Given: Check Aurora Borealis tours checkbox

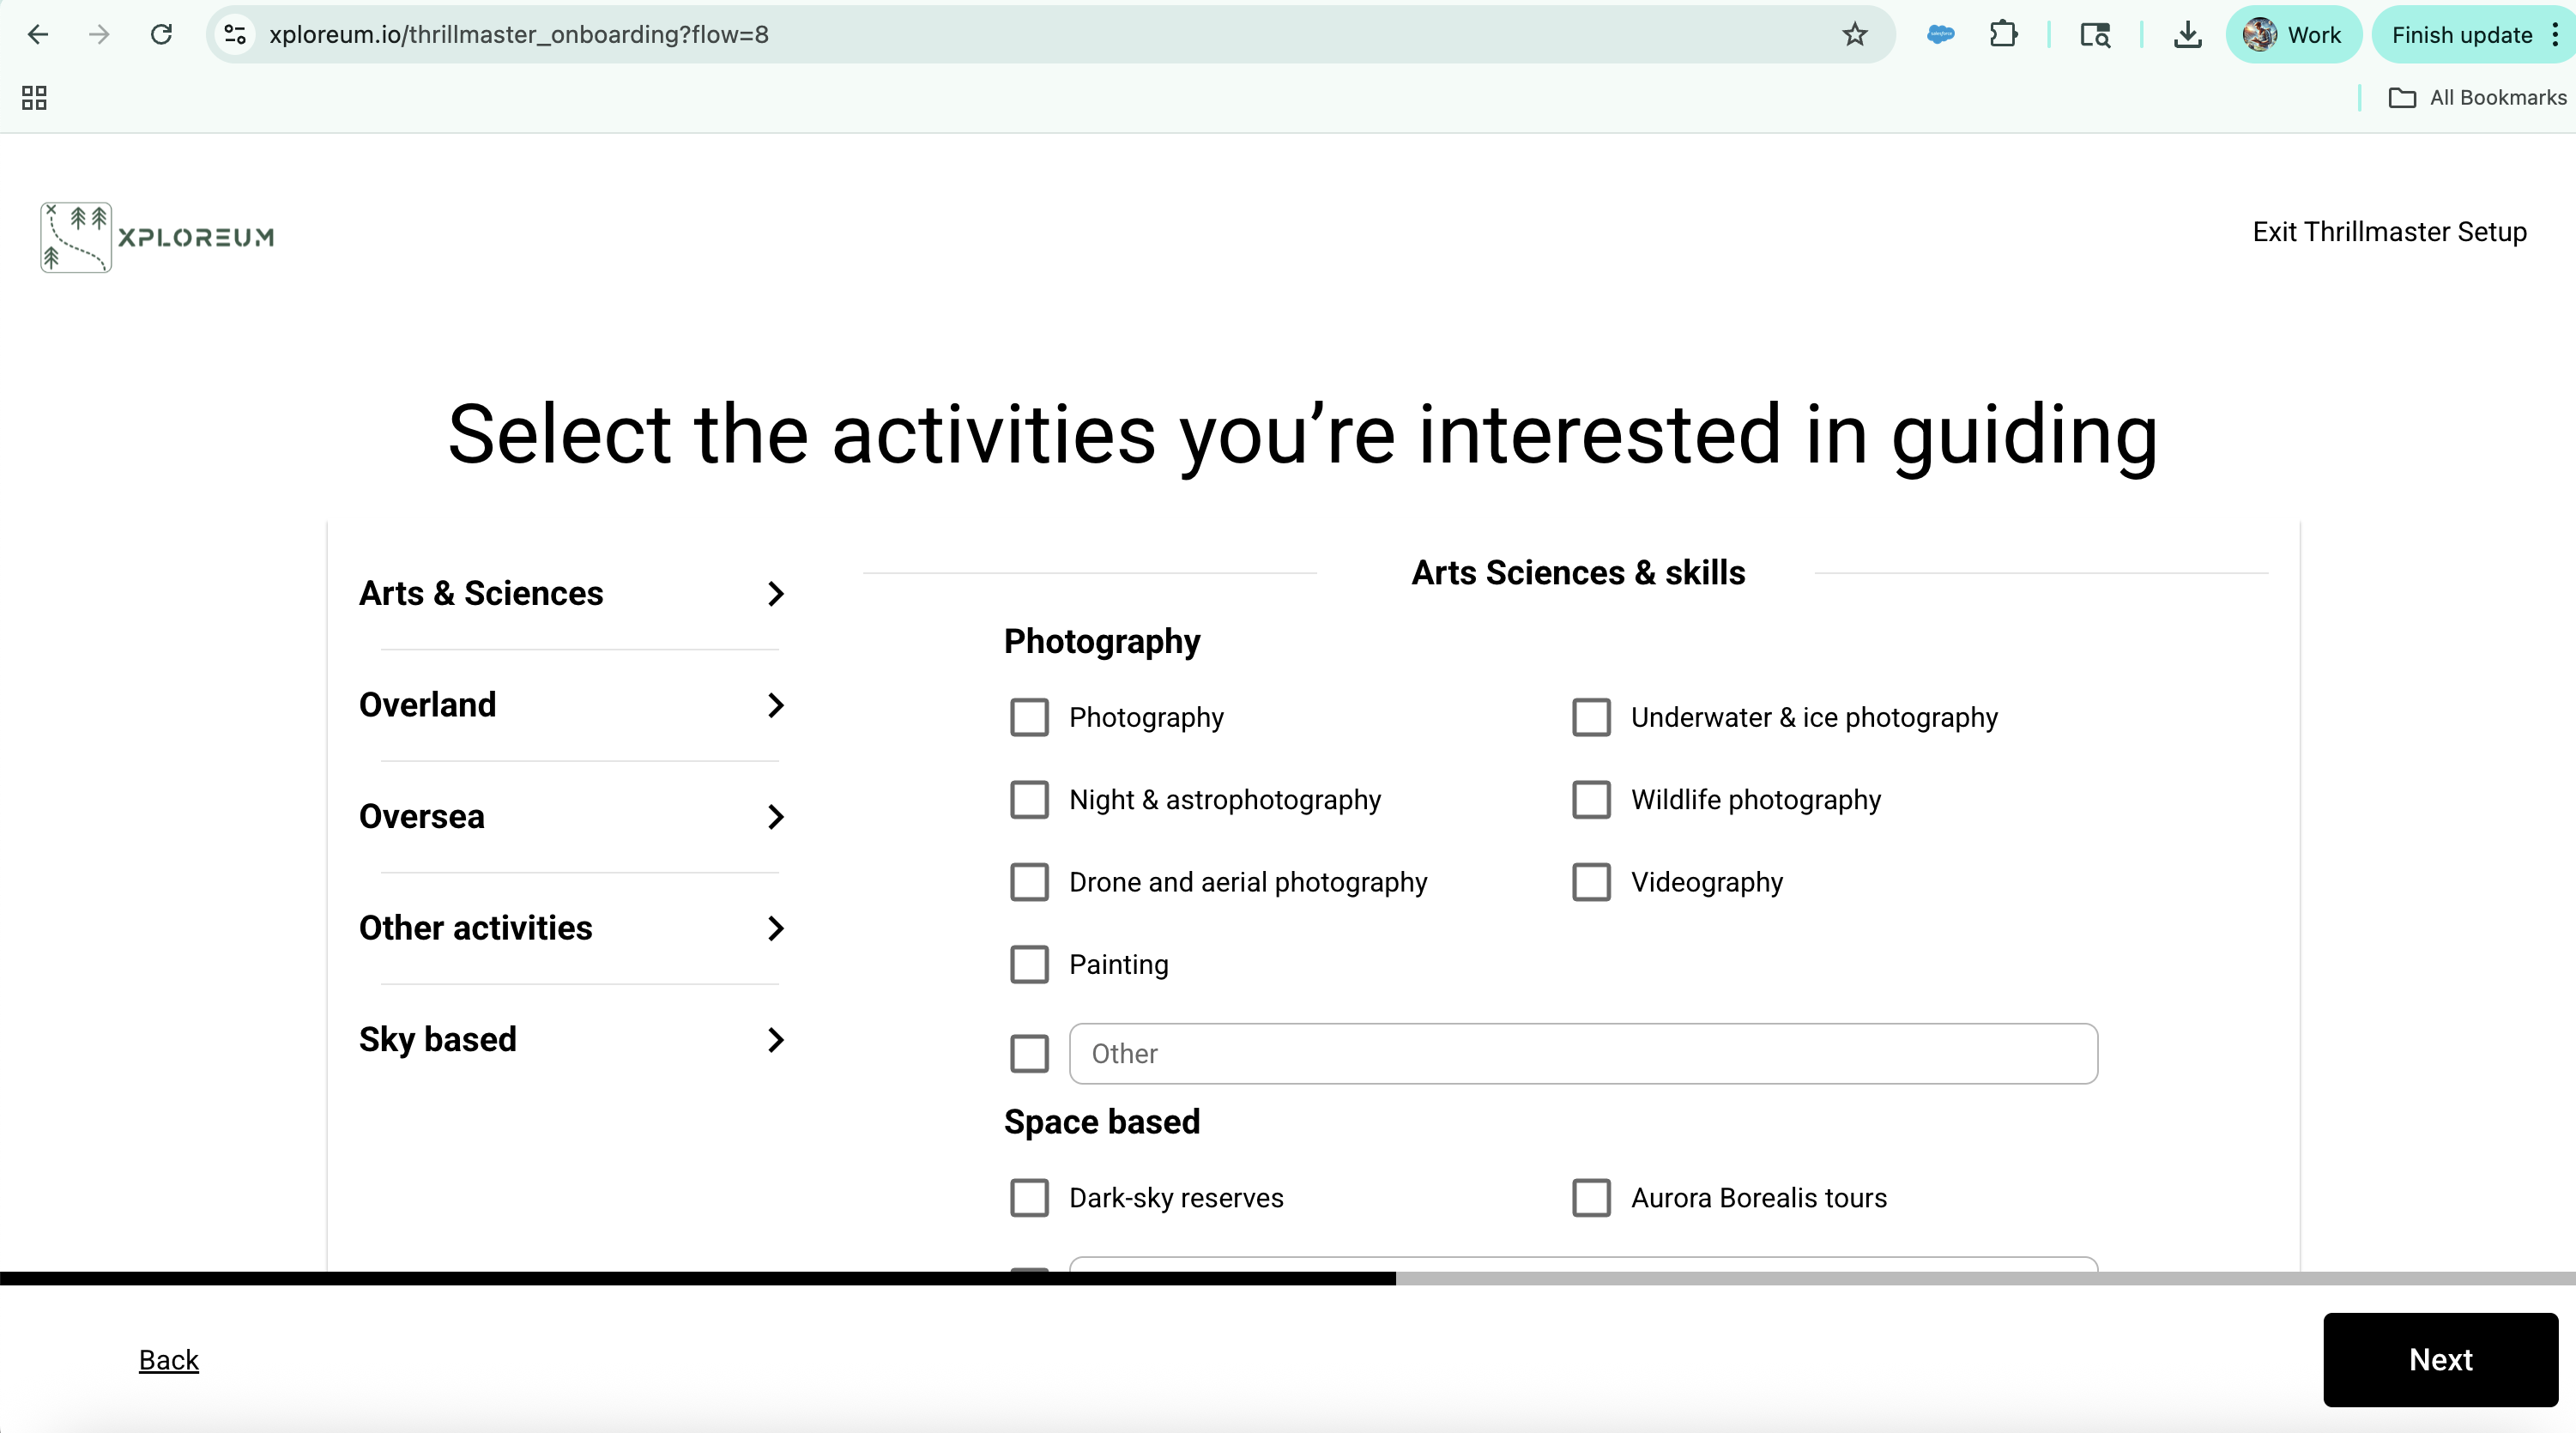Looking at the screenshot, I should pyautogui.click(x=1591, y=1197).
